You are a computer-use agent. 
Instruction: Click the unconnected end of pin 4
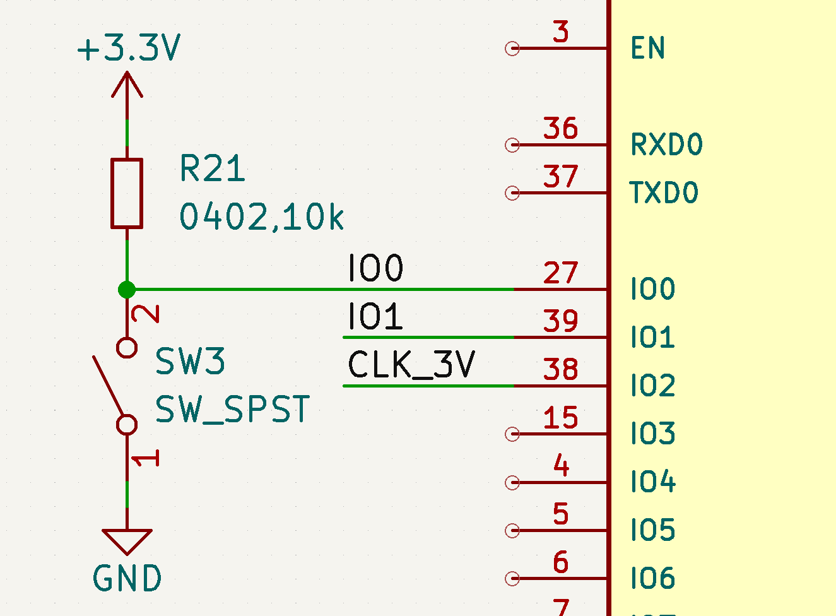512,483
